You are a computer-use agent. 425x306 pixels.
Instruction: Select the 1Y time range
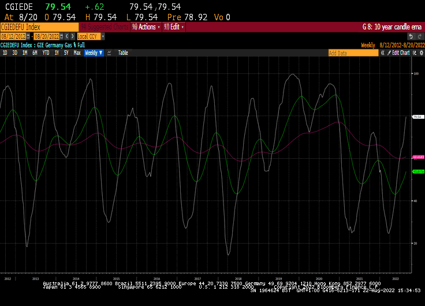pyautogui.click(x=57, y=53)
